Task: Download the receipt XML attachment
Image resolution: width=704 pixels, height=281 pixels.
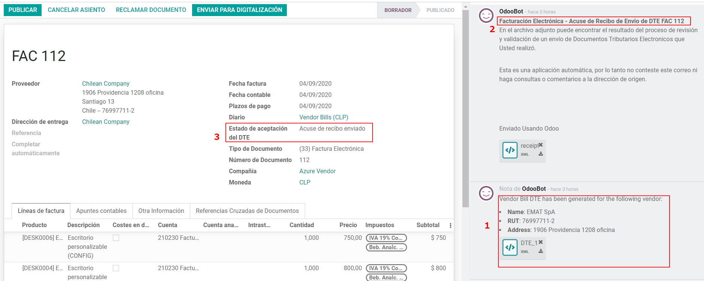Action: click(x=541, y=154)
